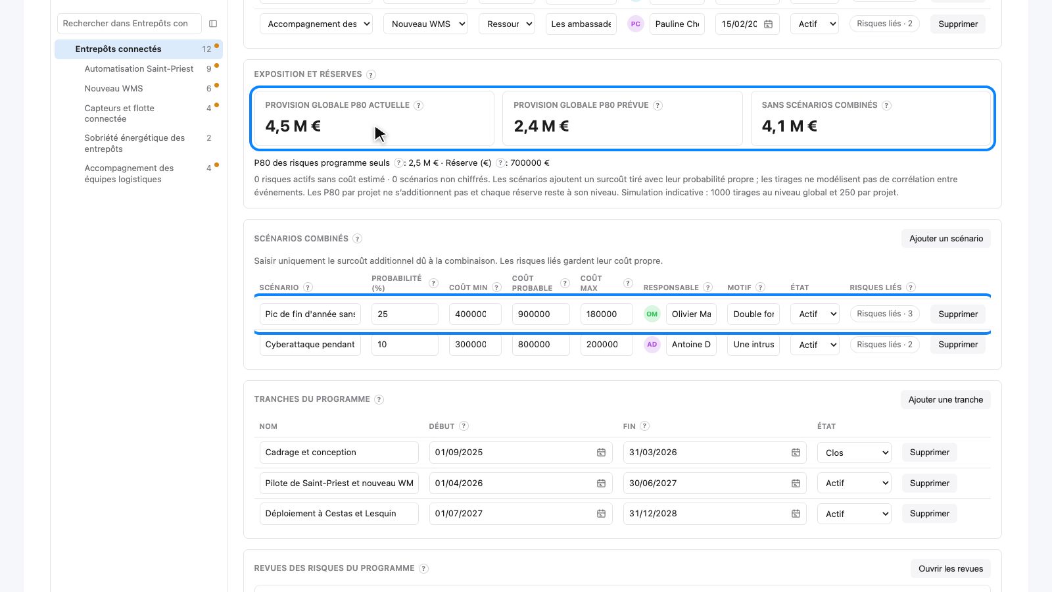Open 'Risques liés · 2' for Cyberattaque scenario
This screenshot has height=592, width=1052.
coord(884,345)
